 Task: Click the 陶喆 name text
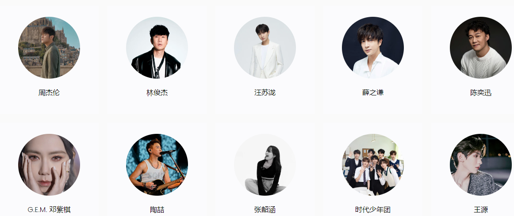[157, 209]
